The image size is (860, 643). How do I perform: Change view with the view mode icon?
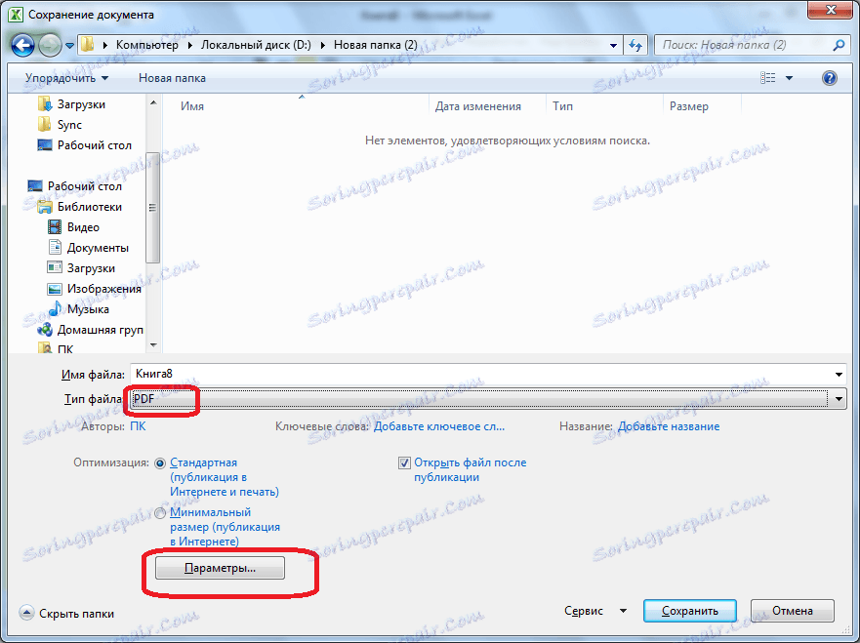768,78
